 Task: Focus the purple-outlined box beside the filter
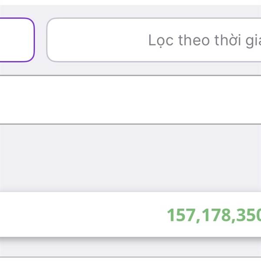pyautogui.click(x=17, y=40)
